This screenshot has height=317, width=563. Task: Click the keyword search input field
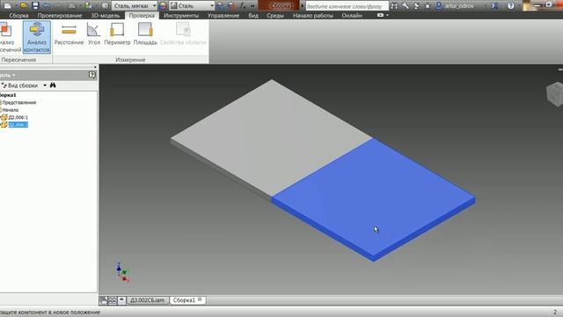pyautogui.click(x=347, y=6)
